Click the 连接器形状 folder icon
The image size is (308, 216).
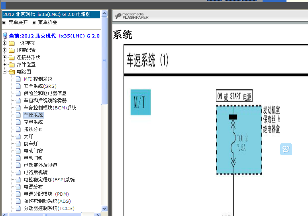click(x=12, y=57)
